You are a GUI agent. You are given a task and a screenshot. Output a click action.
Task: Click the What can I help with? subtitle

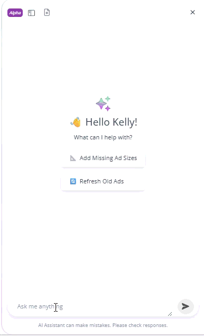(x=103, y=137)
